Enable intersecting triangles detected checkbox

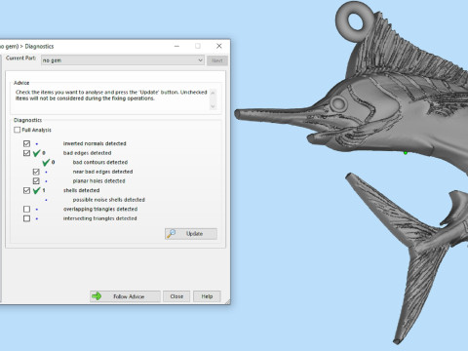[26, 218]
